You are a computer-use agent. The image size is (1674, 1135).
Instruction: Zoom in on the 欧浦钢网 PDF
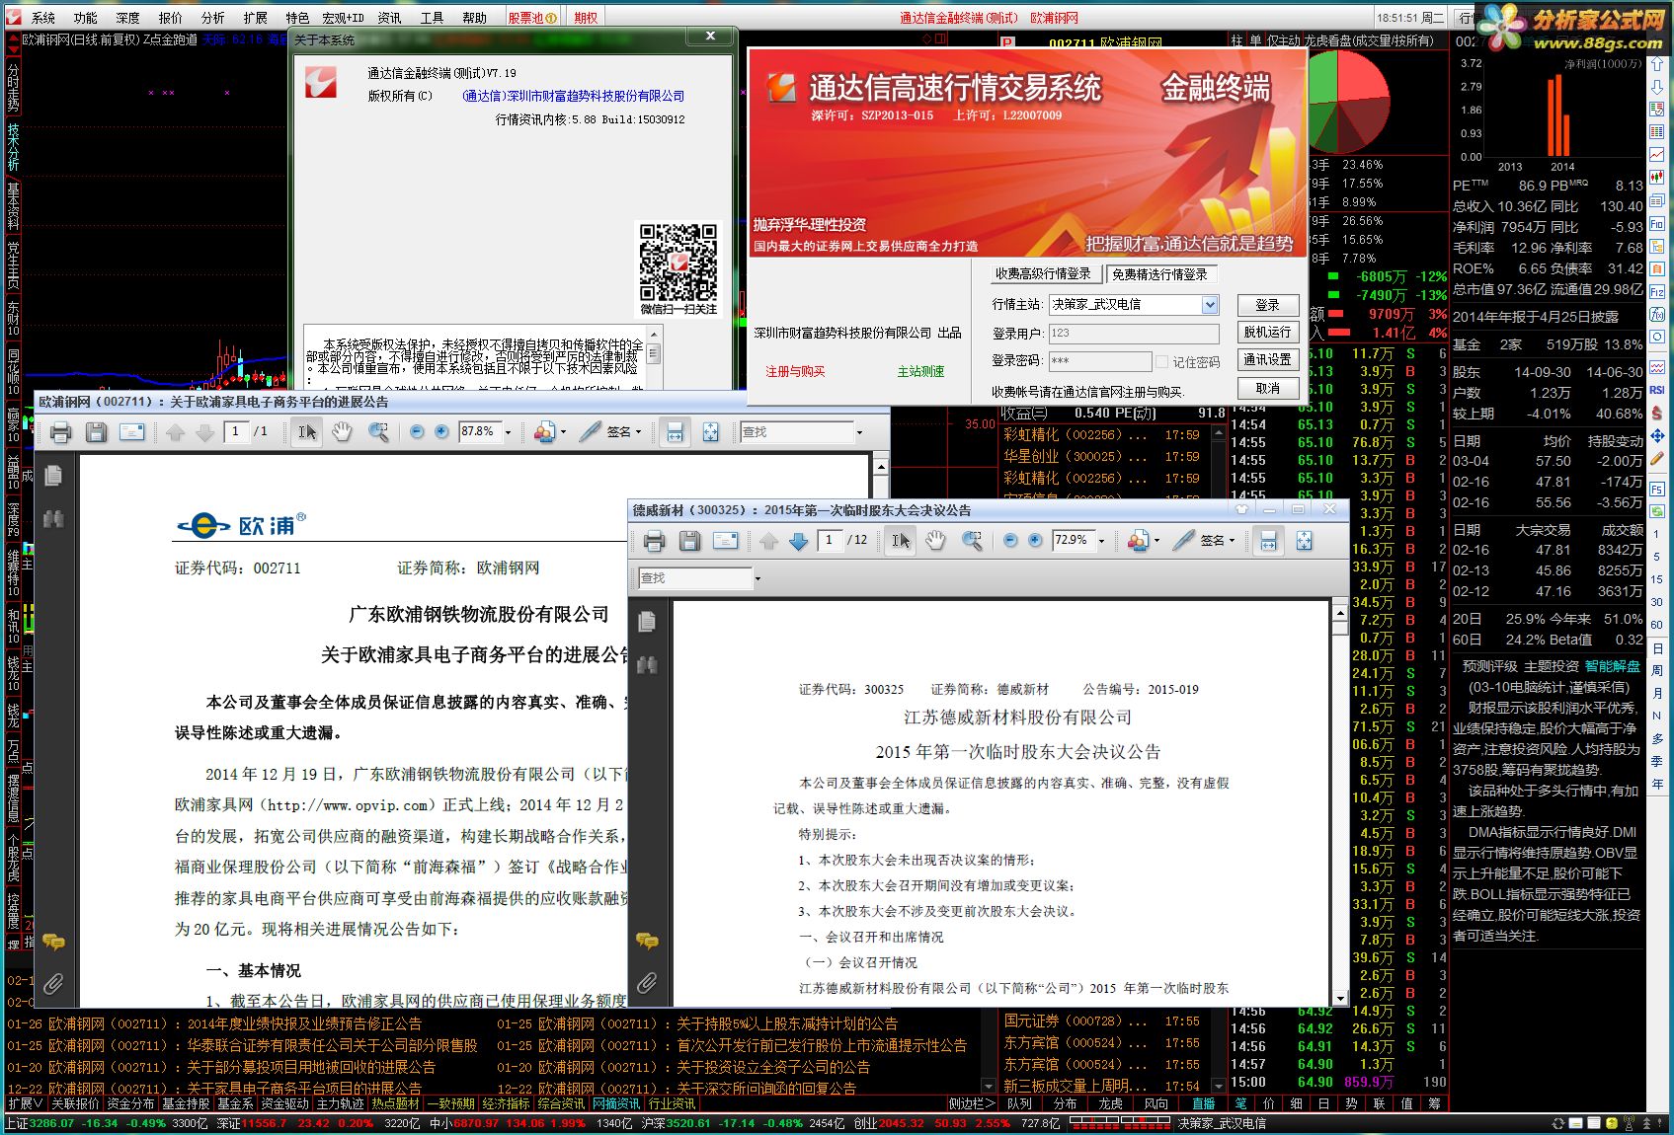click(x=441, y=432)
